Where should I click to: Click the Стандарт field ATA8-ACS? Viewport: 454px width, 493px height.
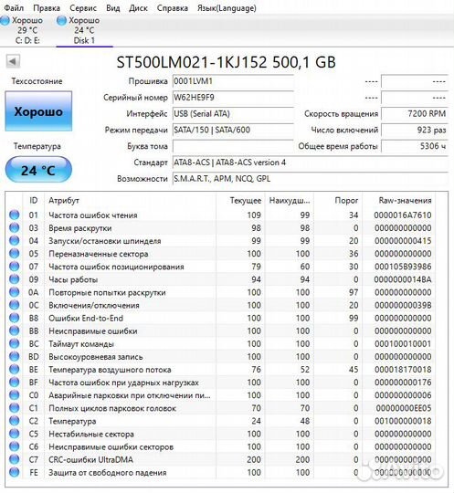tap(310, 163)
